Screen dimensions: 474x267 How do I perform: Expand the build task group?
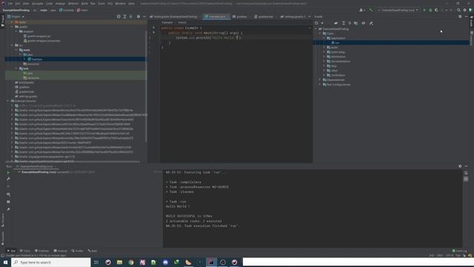click(324, 47)
